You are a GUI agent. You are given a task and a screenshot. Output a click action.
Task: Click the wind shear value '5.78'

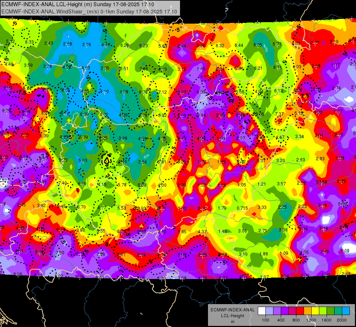(122, 185)
